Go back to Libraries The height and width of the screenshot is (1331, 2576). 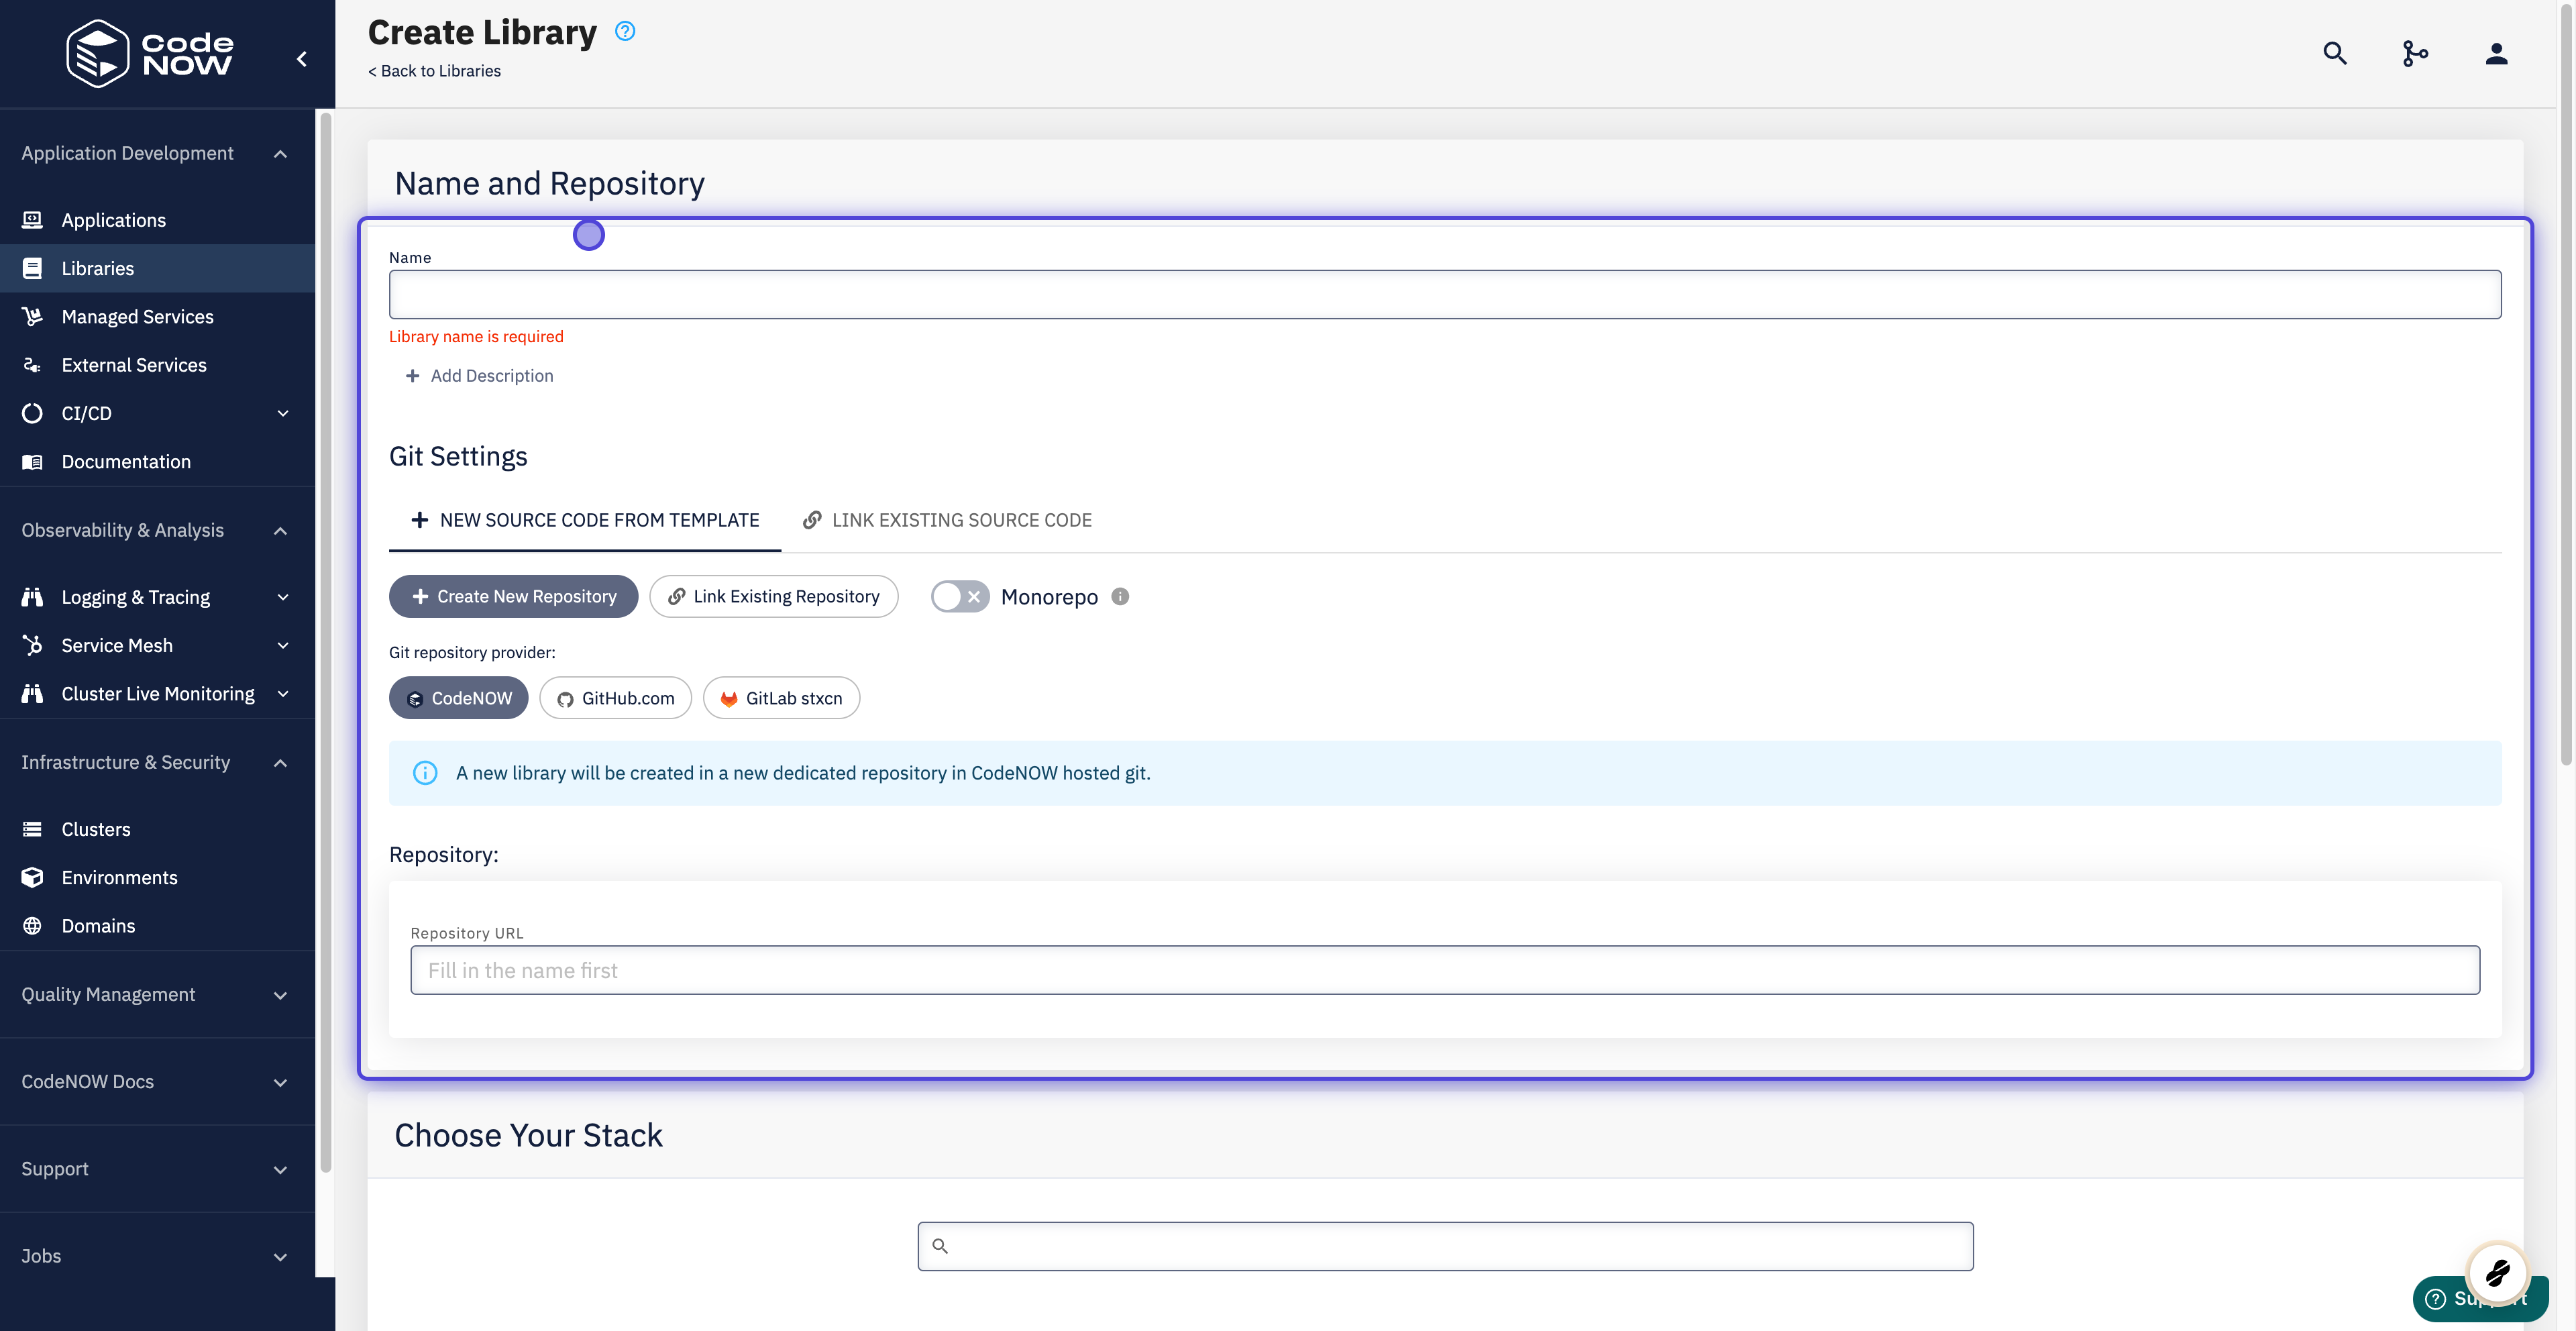[434, 71]
